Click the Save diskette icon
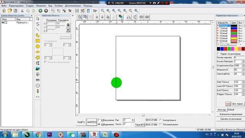The image size is (245, 138). click(15, 11)
